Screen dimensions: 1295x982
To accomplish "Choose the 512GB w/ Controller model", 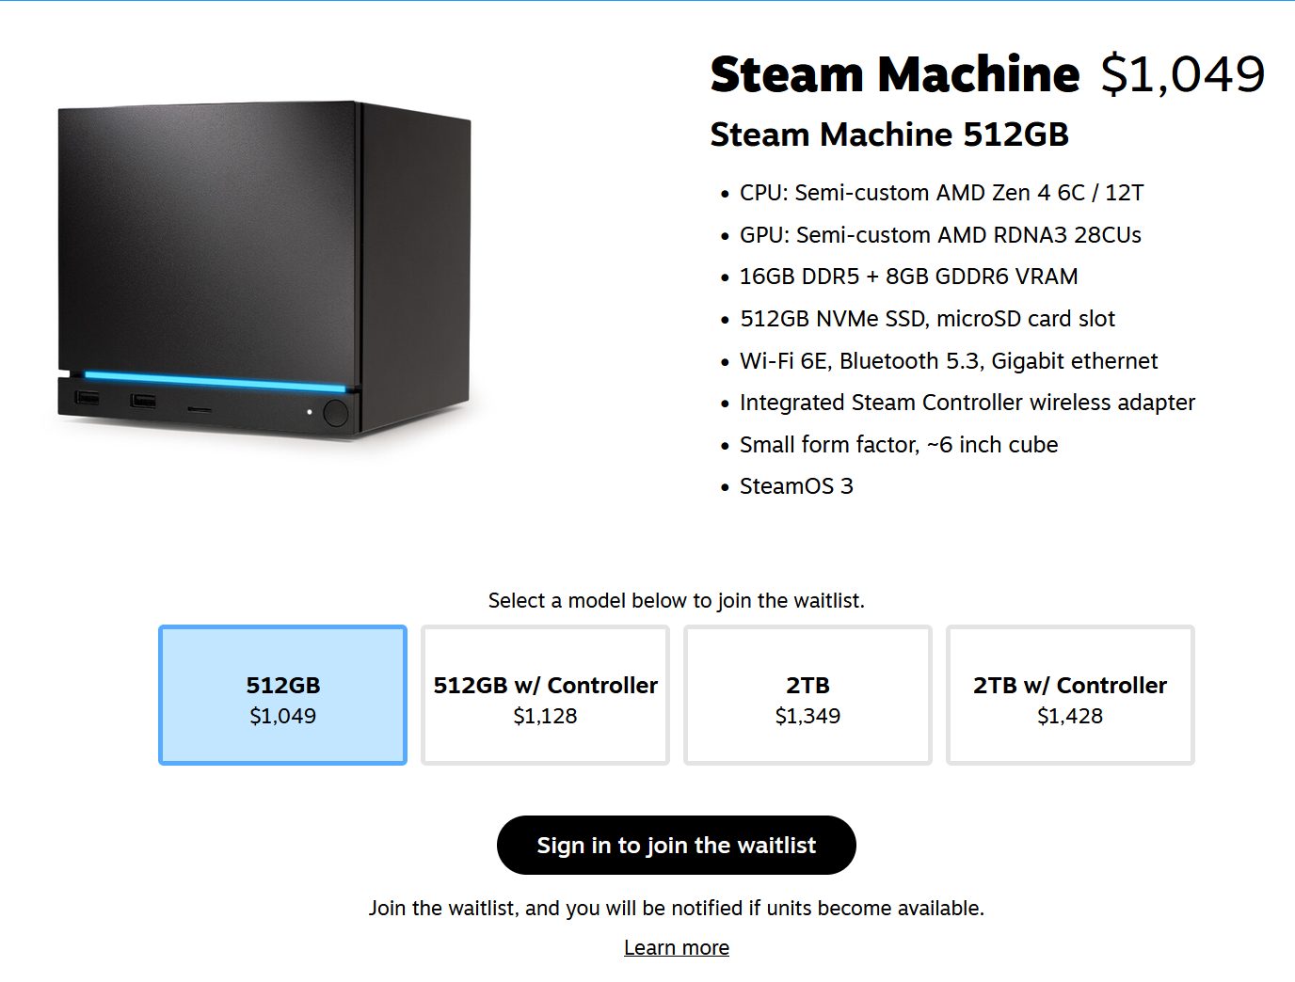I will point(545,695).
